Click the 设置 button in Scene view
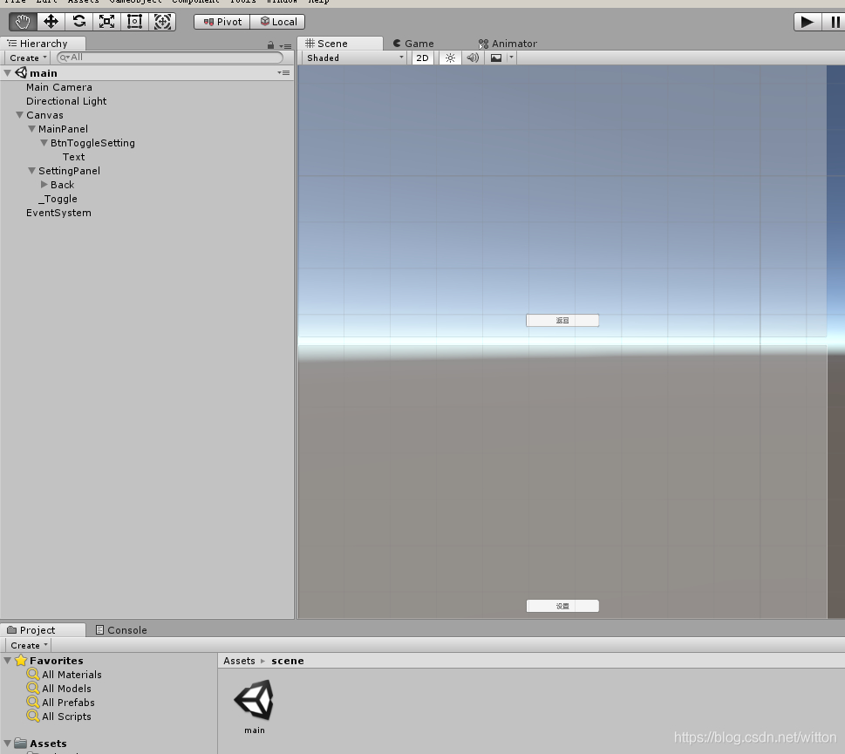Screen dimensions: 845x754 [562, 606]
